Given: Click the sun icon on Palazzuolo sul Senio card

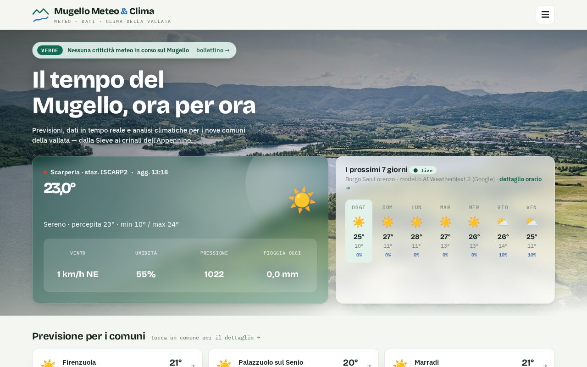Looking at the screenshot, I should (x=224, y=363).
